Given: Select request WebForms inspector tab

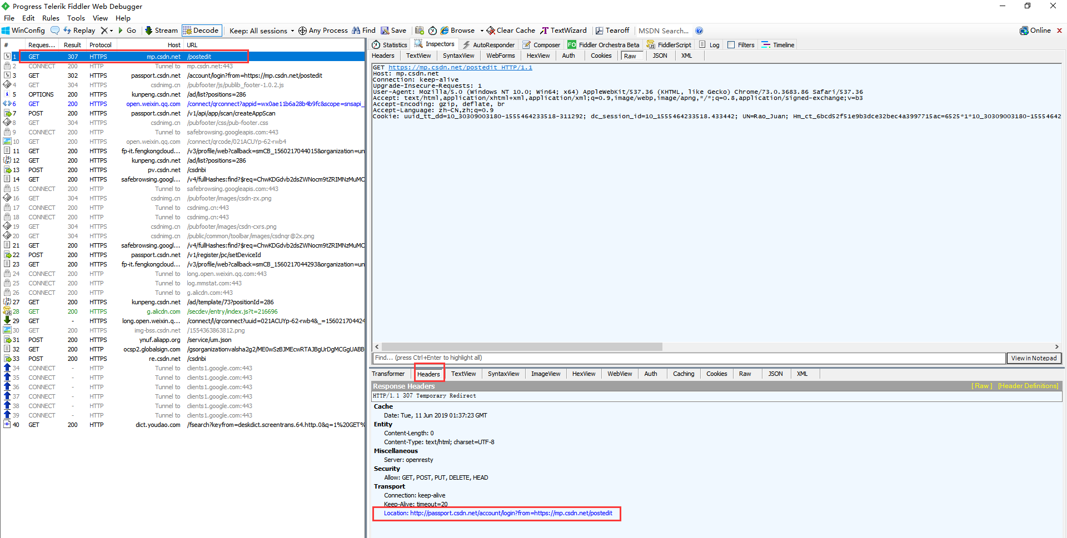Looking at the screenshot, I should (500, 56).
